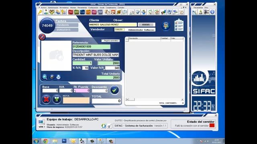Click the blue C.co toolbar icon
The height and width of the screenshot is (144, 257).
tap(82, 12)
